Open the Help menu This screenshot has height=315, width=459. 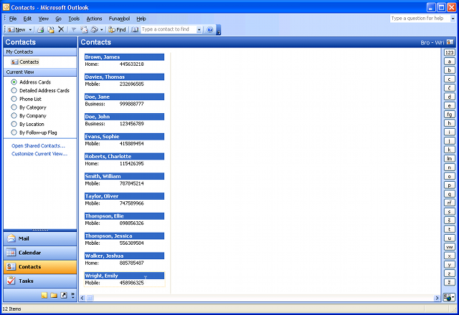141,19
